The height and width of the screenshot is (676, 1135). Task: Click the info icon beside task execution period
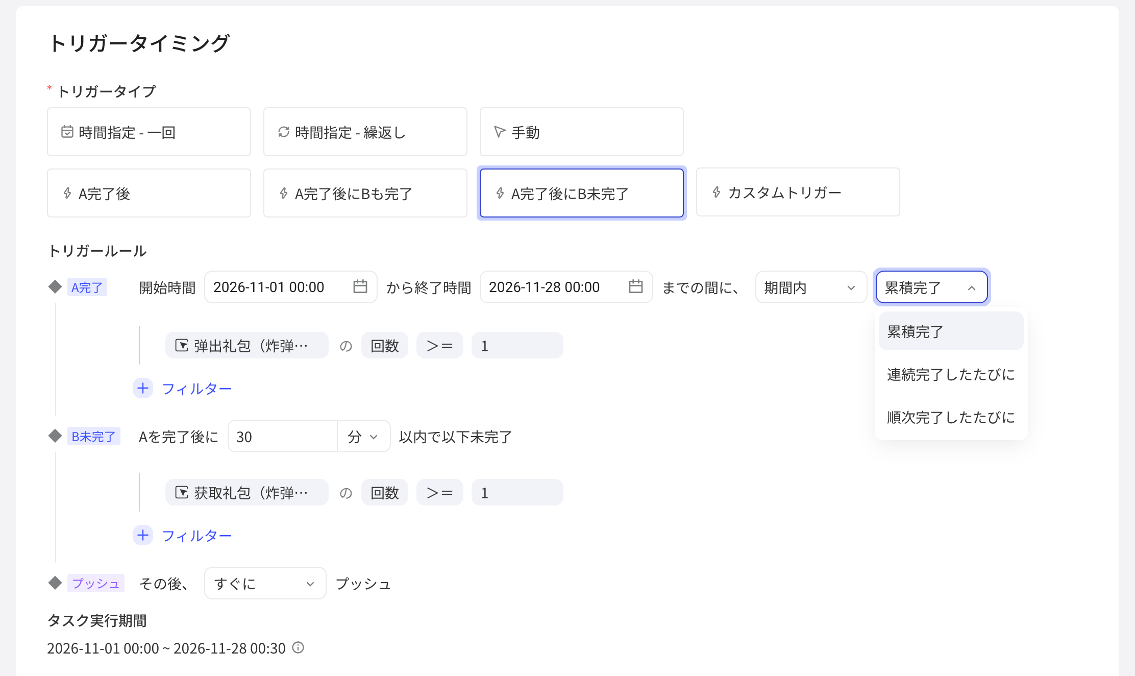[x=298, y=647]
